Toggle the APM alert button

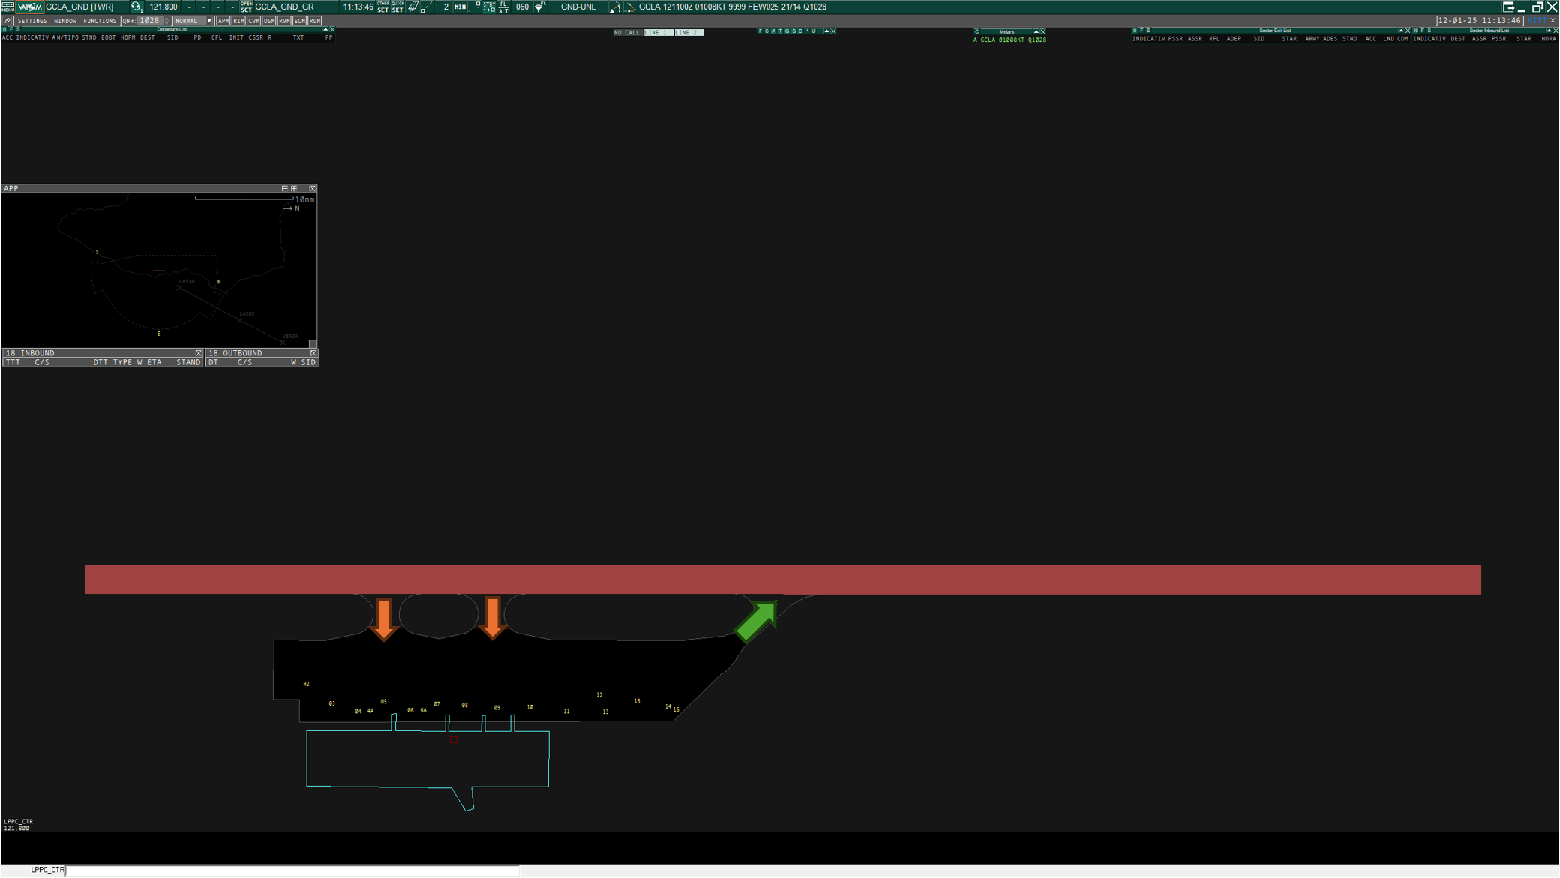(223, 21)
